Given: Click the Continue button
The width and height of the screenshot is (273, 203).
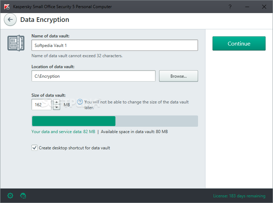Looking at the screenshot, I should point(239,43).
